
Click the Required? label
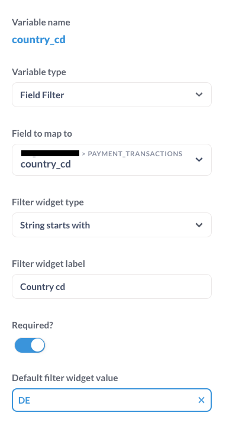(x=32, y=325)
